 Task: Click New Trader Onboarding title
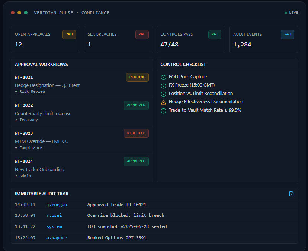pos(39,170)
